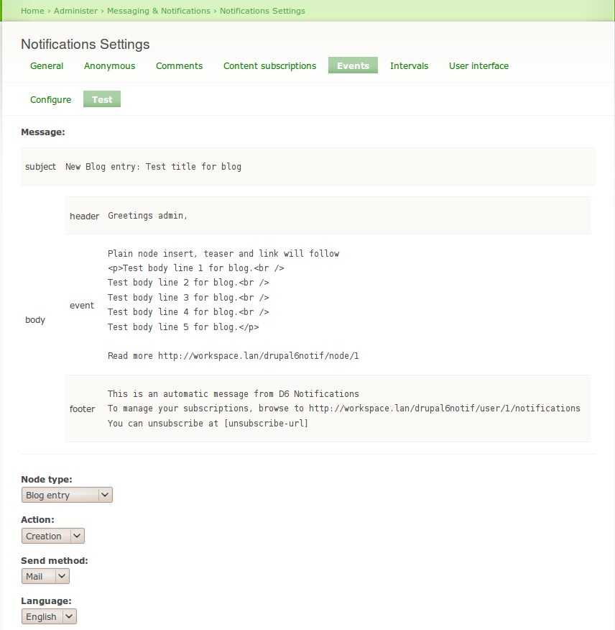Open the User interface tab

(478, 65)
